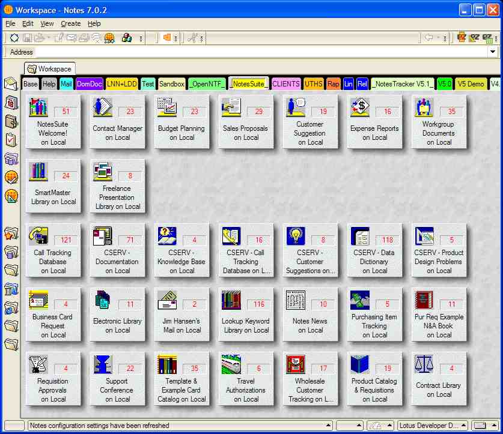Viewport: 503px width, 434px height.
Task: Select the Sandbox workspace tab
Action: coord(172,84)
